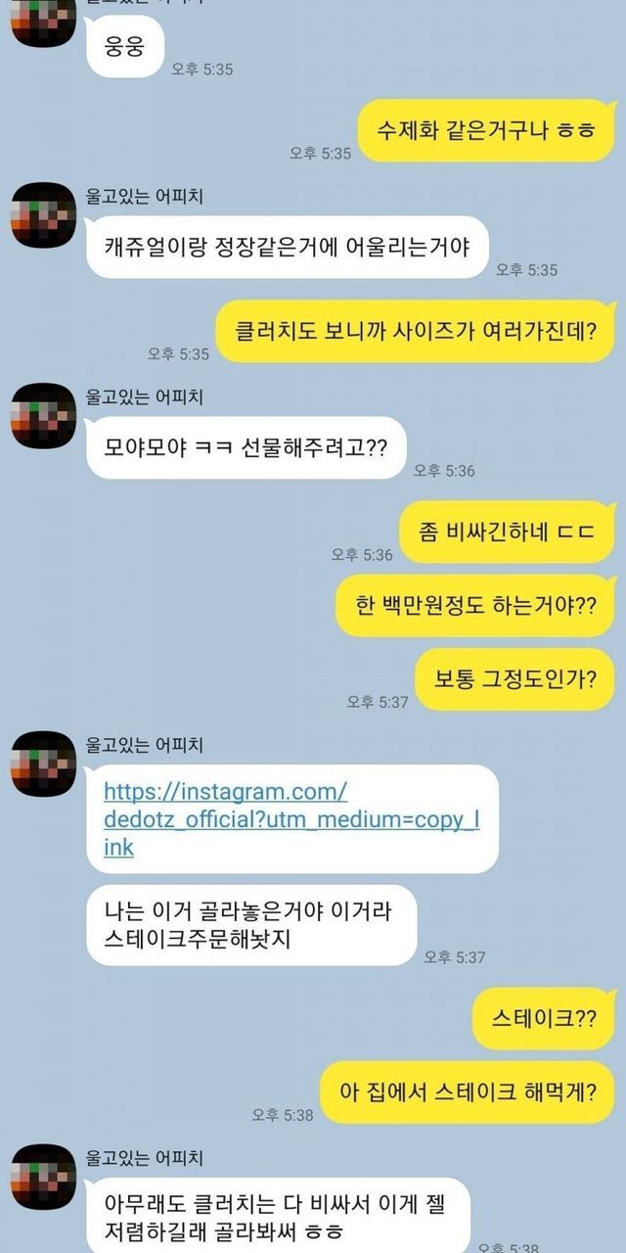This screenshot has height=1253, width=626.
Task: Tap sender name 울고있는 어피치 above the link
Action: click(x=144, y=746)
